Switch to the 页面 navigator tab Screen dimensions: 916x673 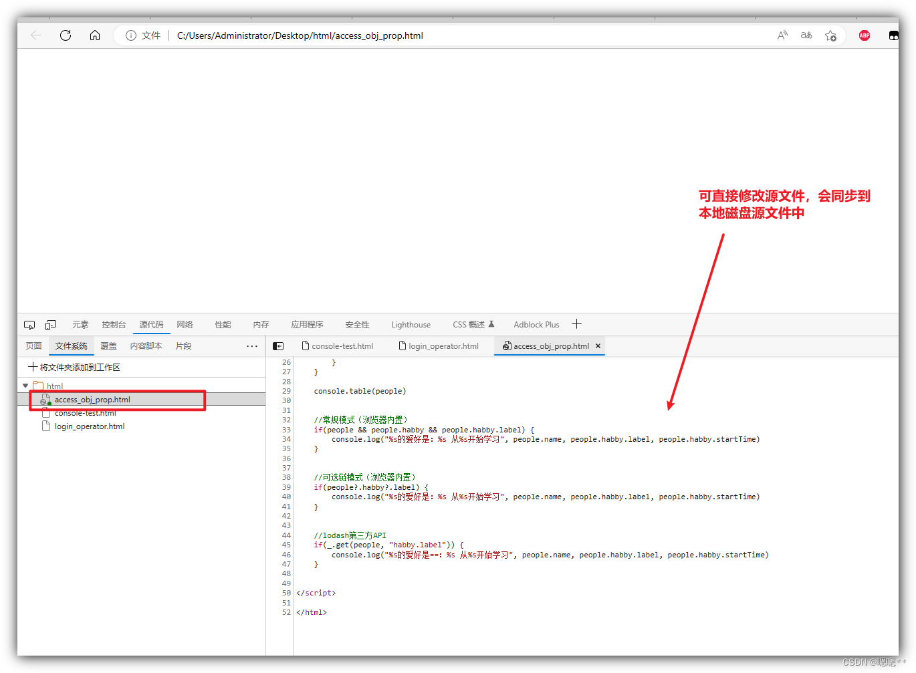[x=34, y=346]
